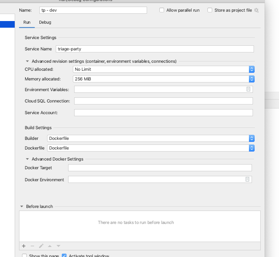Enable Allow parallel run
The height and width of the screenshot is (257, 279).
pos(162,10)
